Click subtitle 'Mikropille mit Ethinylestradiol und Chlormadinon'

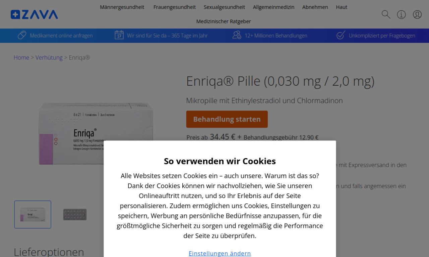click(x=264, y=101)
